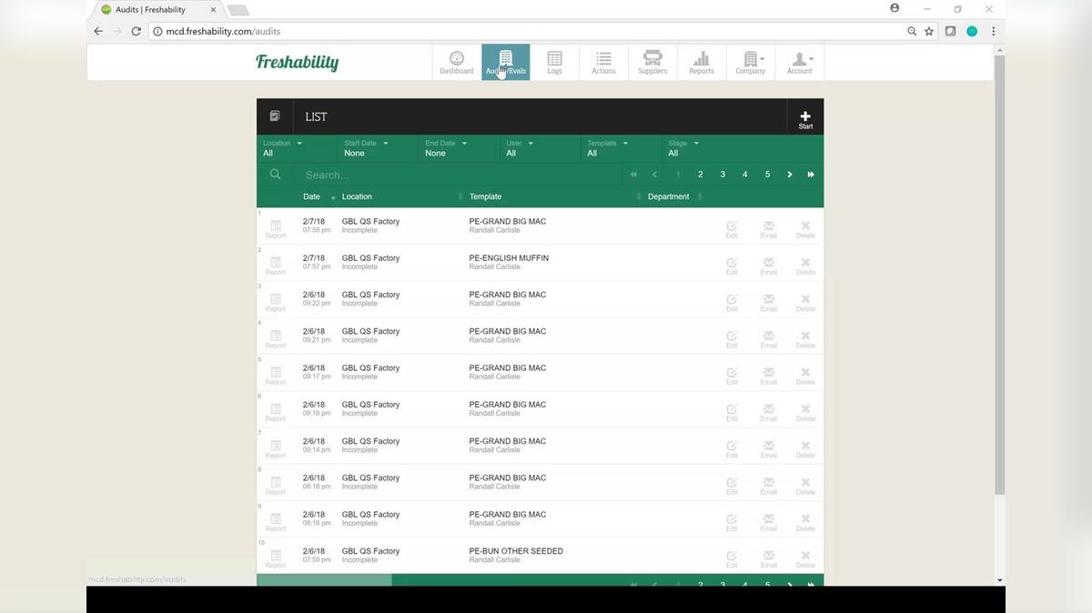Open the Dashboard navigation icon
The width and height of the screenshot is (1092, 613).
pos(457,63)
